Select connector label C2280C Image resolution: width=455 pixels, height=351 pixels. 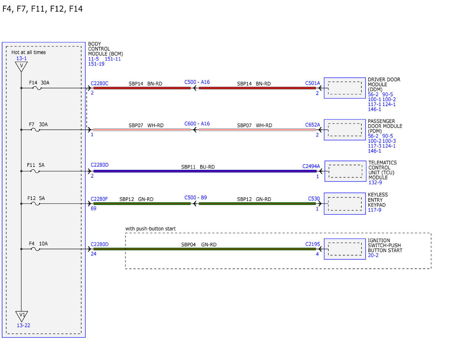point(99,83)
